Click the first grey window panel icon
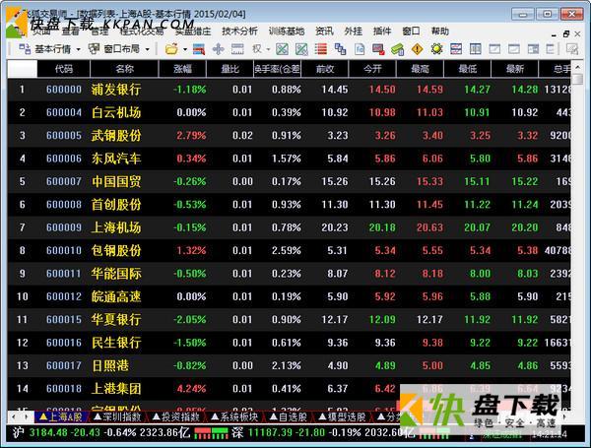The height and width of the screenshot is (448, 591). pos(494,49)
